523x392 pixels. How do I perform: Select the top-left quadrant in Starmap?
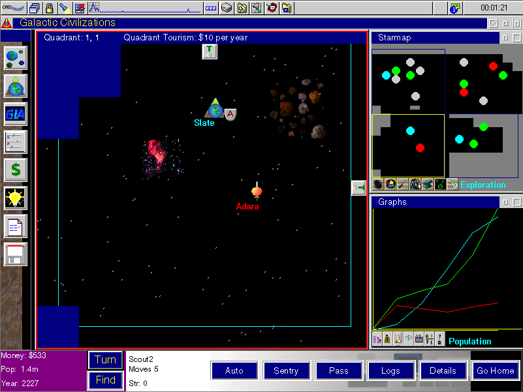point(408,82)
